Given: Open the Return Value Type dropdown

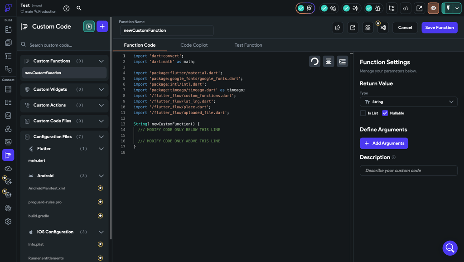Looking at the screenshot, I should (408, 102).
